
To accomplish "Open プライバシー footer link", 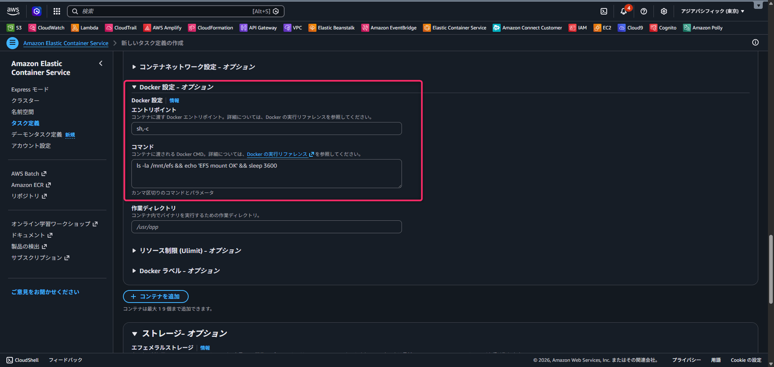I will tap(687, 360).
